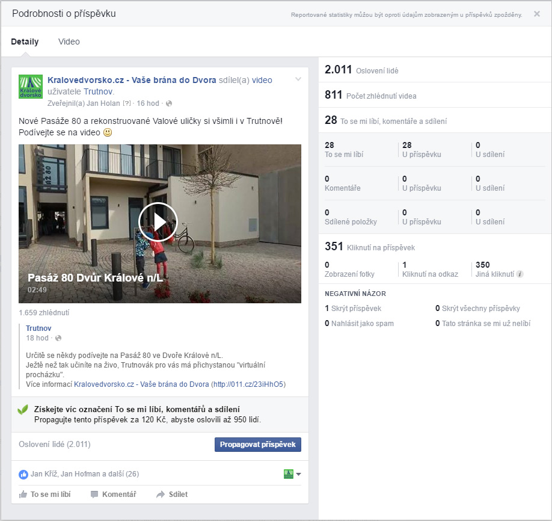This screenshot has width=552, height=521.
Task: Close the Podrobnosti o příspěvku dialog
Action: (536, 14)
